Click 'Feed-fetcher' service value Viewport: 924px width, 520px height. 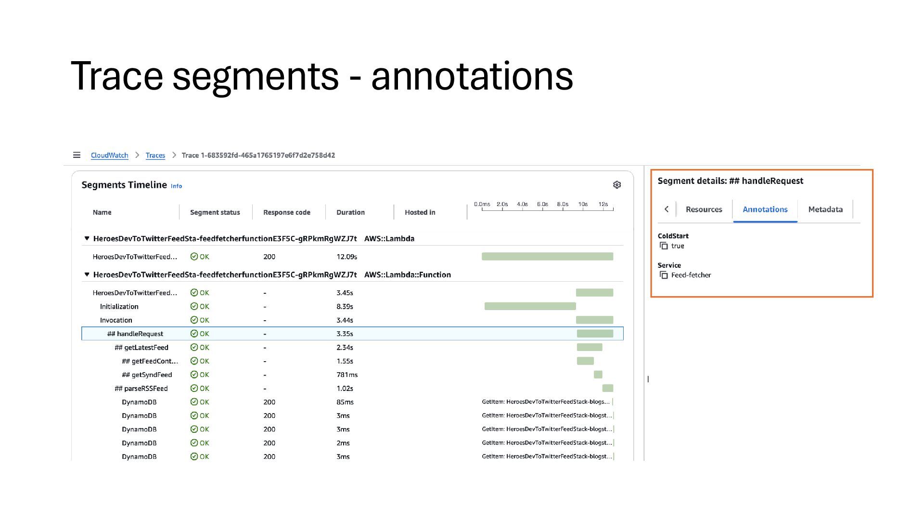(691, 275)
